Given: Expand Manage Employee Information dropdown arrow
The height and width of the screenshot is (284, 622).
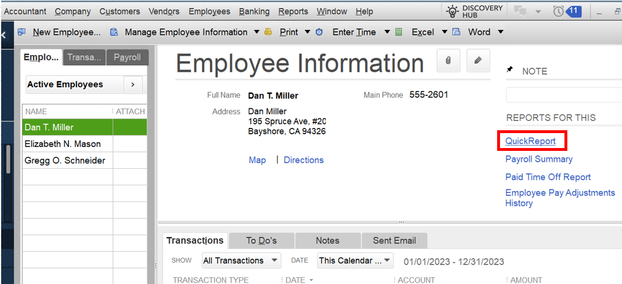Looking at the screenshot, I should [x=257, y=32].
